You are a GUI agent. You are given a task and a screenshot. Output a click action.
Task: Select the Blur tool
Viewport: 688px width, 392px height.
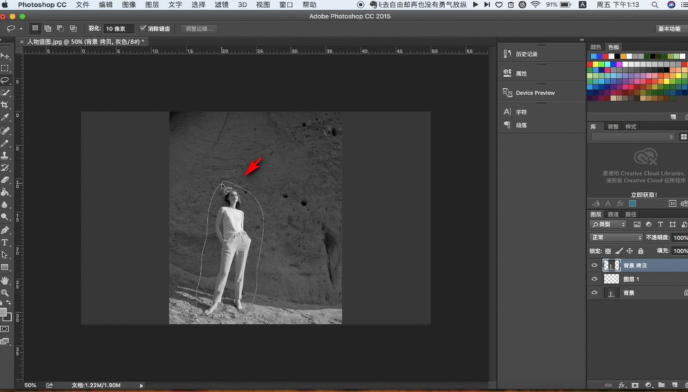[x=5, y=204]
